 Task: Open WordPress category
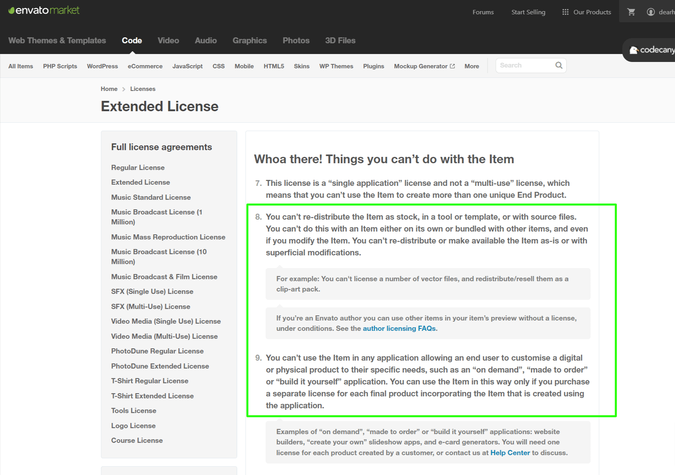[x=102, y=66]
